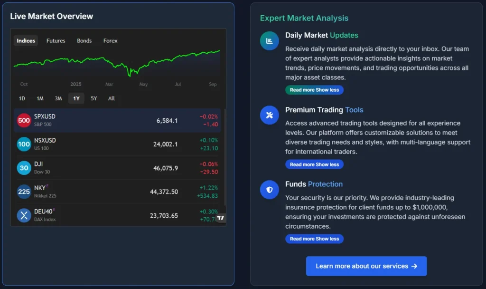Select the 5Y time range
The height and width of the screenshot is (289, 486).
[94, 98]
